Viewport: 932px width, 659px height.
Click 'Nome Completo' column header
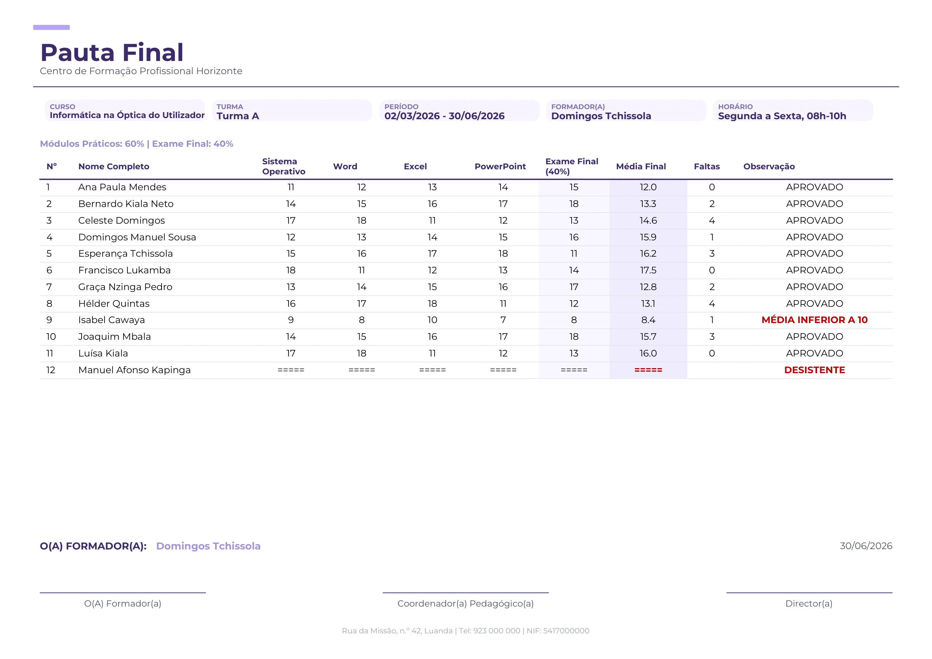114,167
